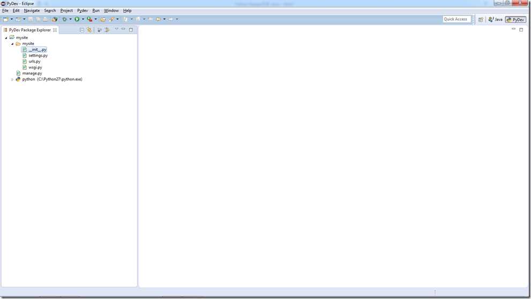Minimize the PyDev Package Explorer panel
Image resolution: width=531 pixels, height=299 pixels.
[123, 29]
